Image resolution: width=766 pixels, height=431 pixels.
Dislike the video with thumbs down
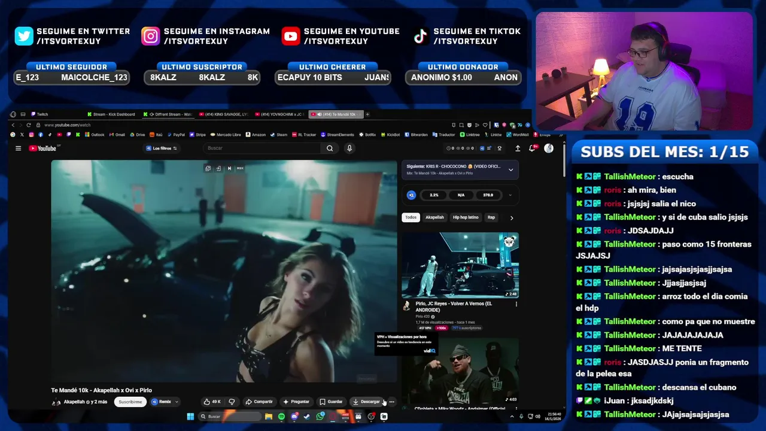(232, 402)
